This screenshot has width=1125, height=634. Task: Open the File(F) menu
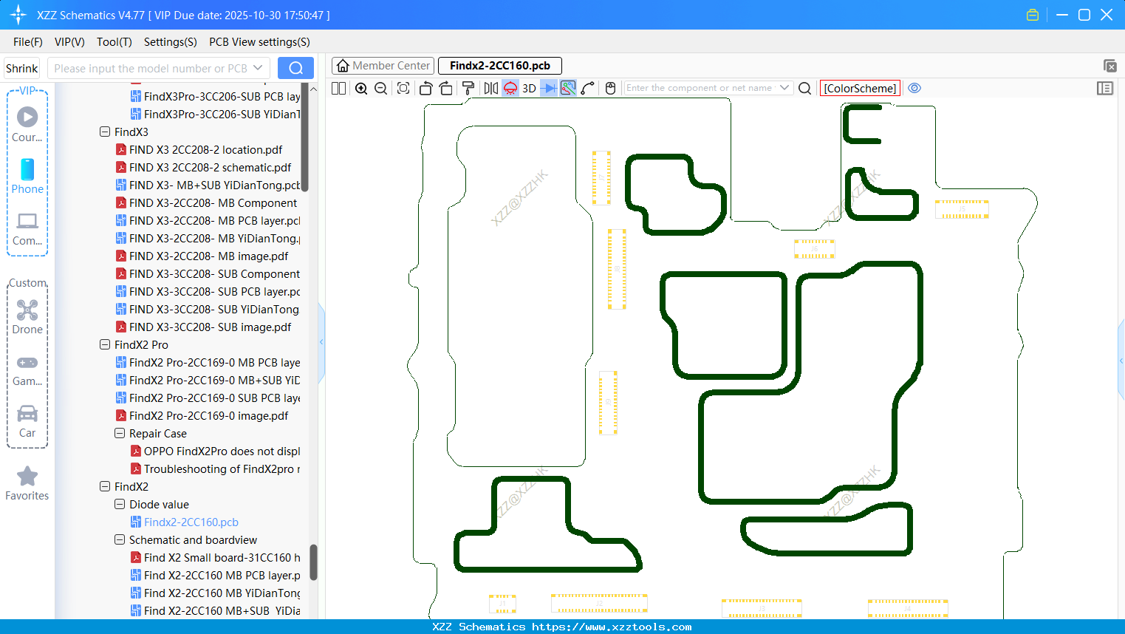tap(28, 42)
